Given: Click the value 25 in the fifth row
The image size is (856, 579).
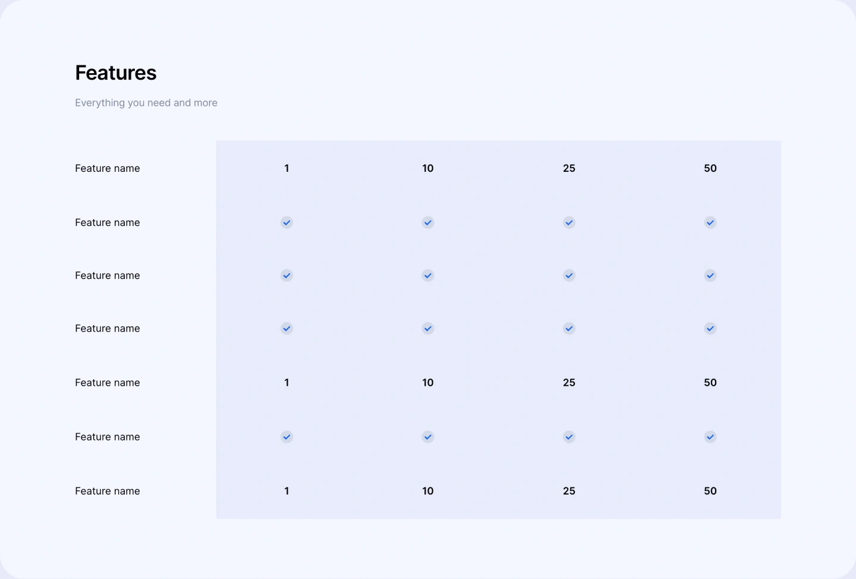Looking at the screenshot, I should pos(569,383).
